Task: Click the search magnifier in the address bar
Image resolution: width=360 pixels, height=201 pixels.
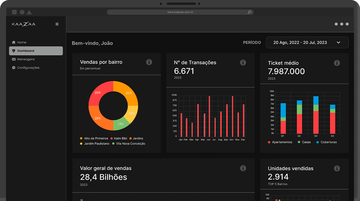Action: point(249,12)
